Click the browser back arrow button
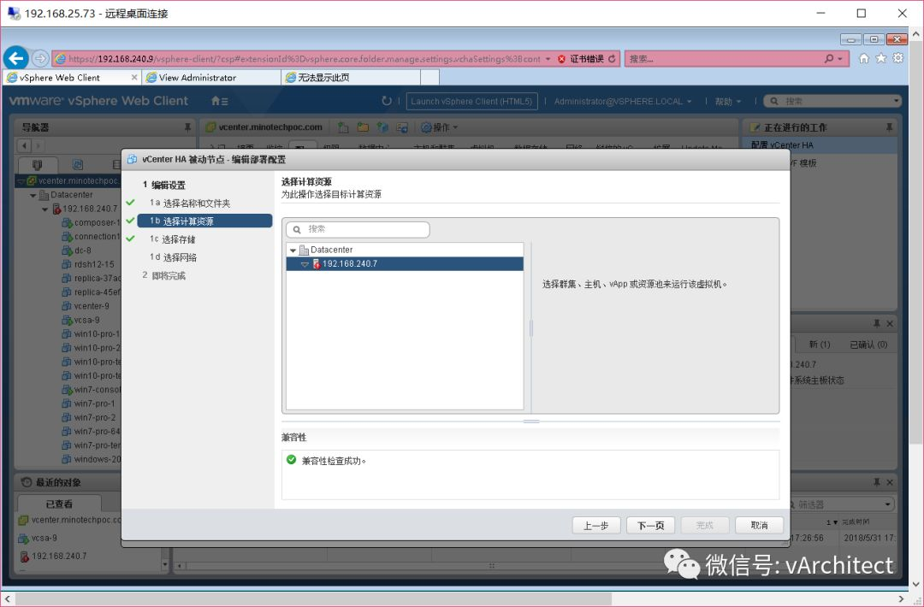 pyautogui.click(x=16, y=58)
